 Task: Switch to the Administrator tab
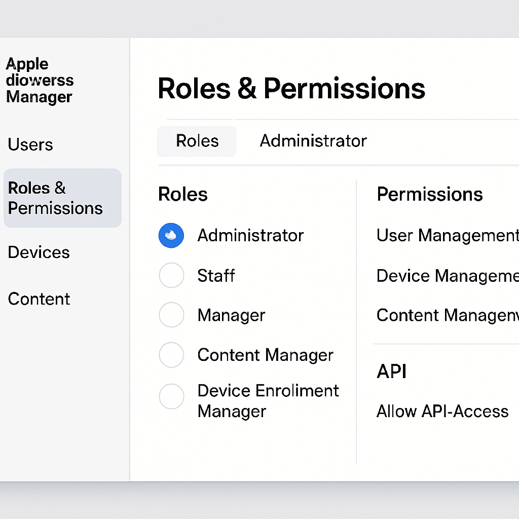tap(313, 141)
